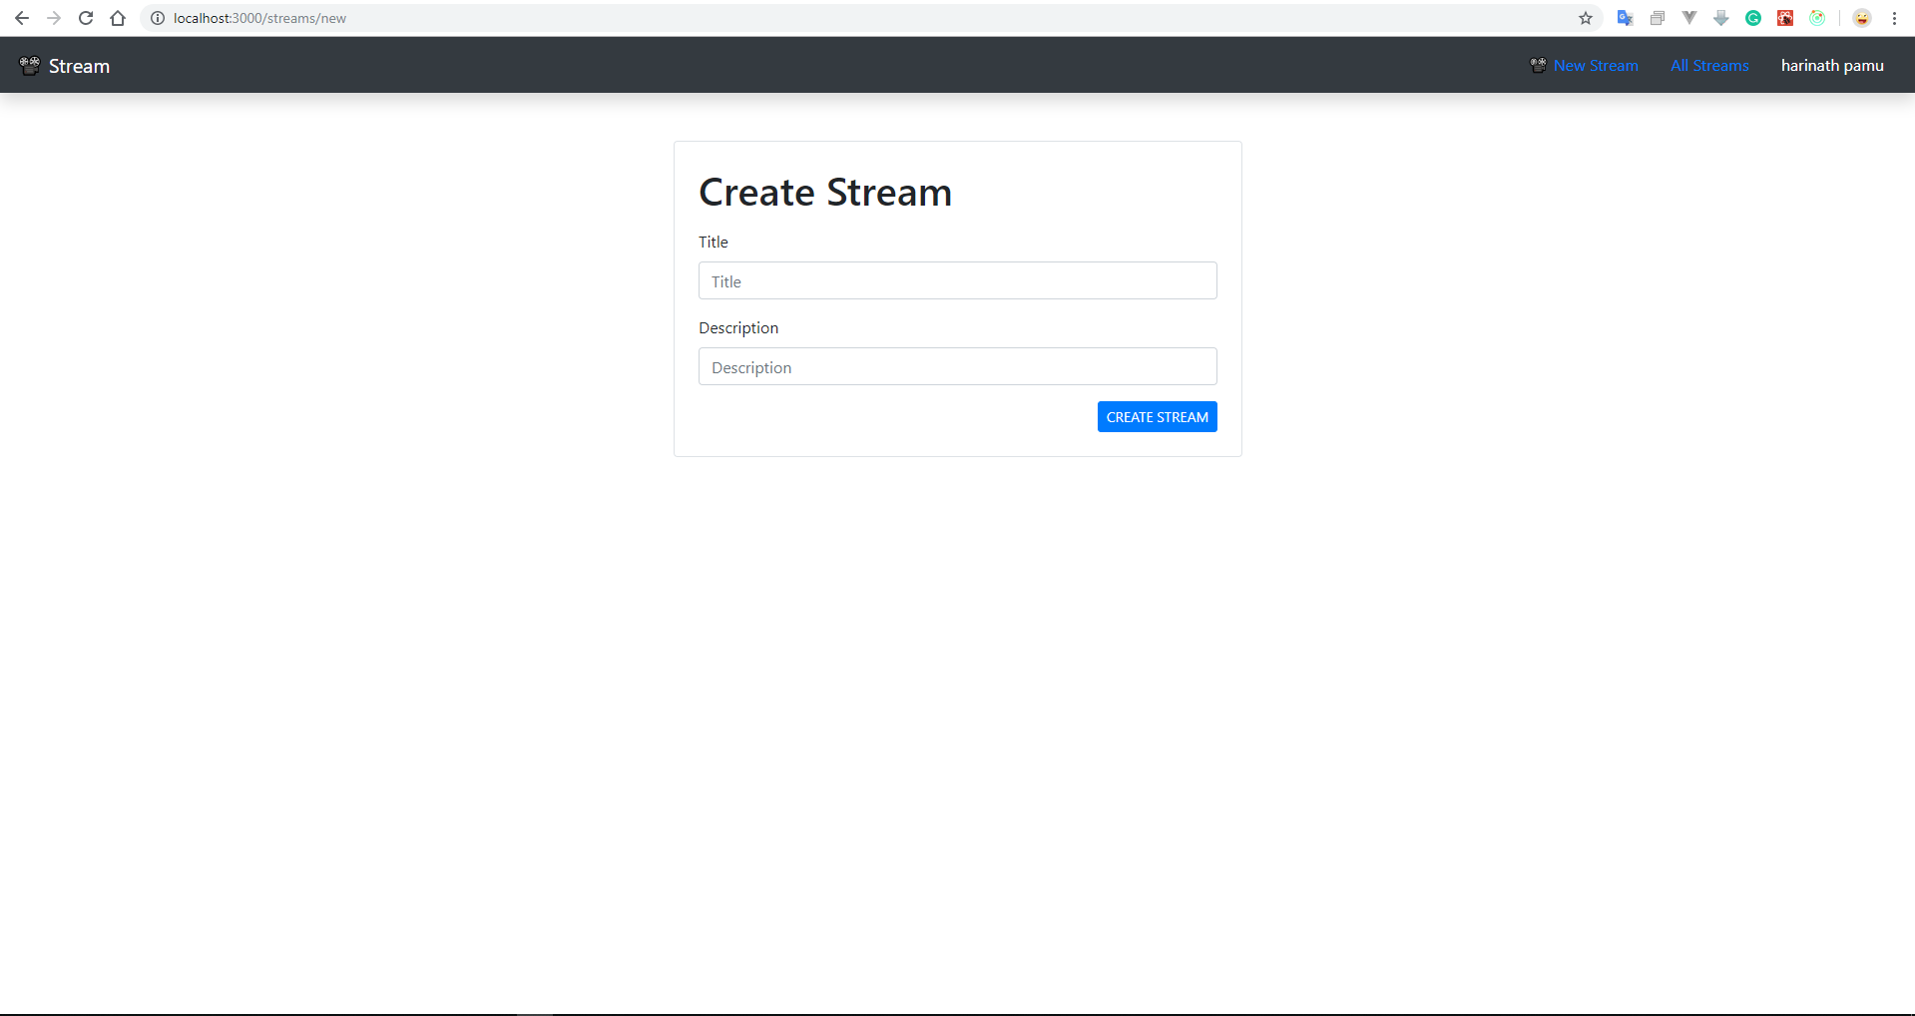Submit form with CREATE STREAM button
Image resolution: width=1915 pixels, height=1016 pixels.
point(1158,417)
